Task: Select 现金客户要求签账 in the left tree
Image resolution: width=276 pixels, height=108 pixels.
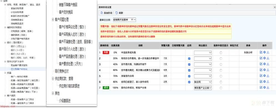Action: [x=19, y=65]
